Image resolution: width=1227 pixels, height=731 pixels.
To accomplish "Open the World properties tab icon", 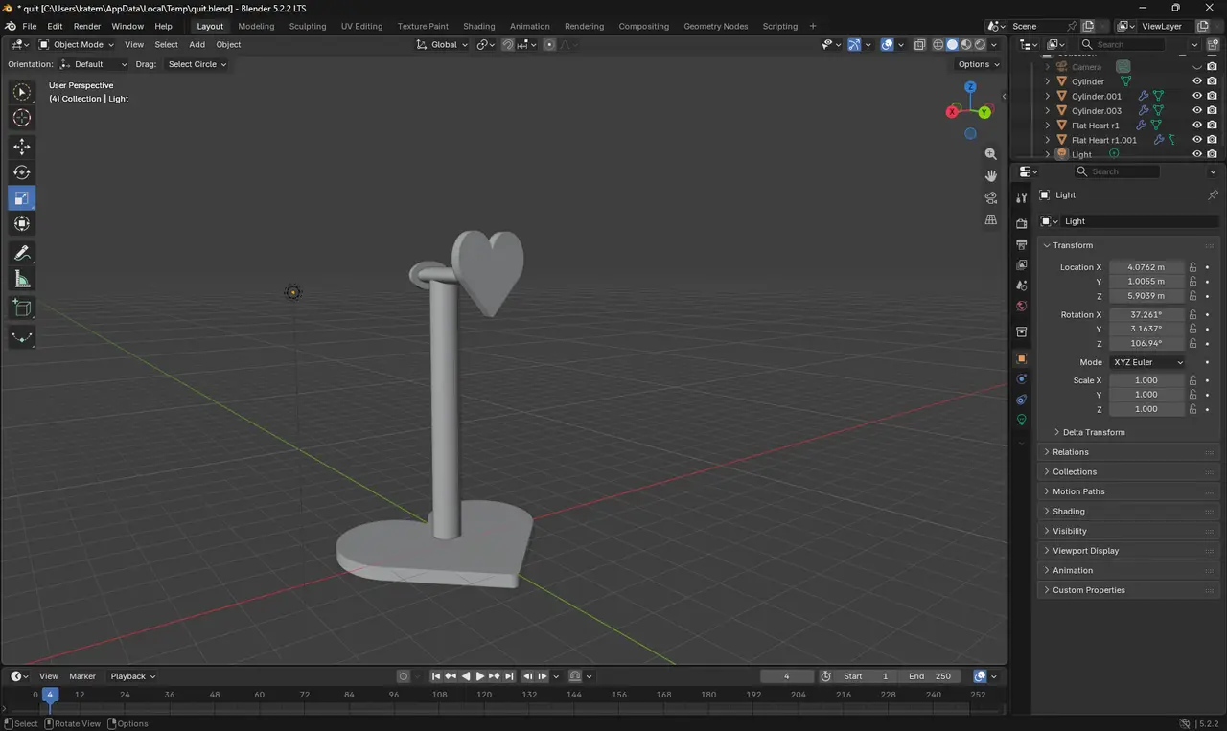I will (x=1021, y=307).
